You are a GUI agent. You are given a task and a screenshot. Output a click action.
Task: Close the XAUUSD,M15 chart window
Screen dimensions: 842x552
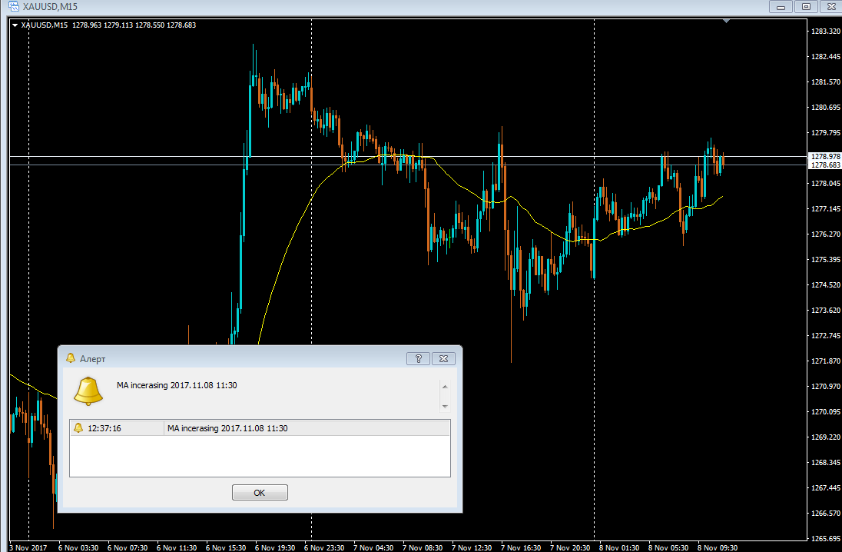tap(830, 6)
